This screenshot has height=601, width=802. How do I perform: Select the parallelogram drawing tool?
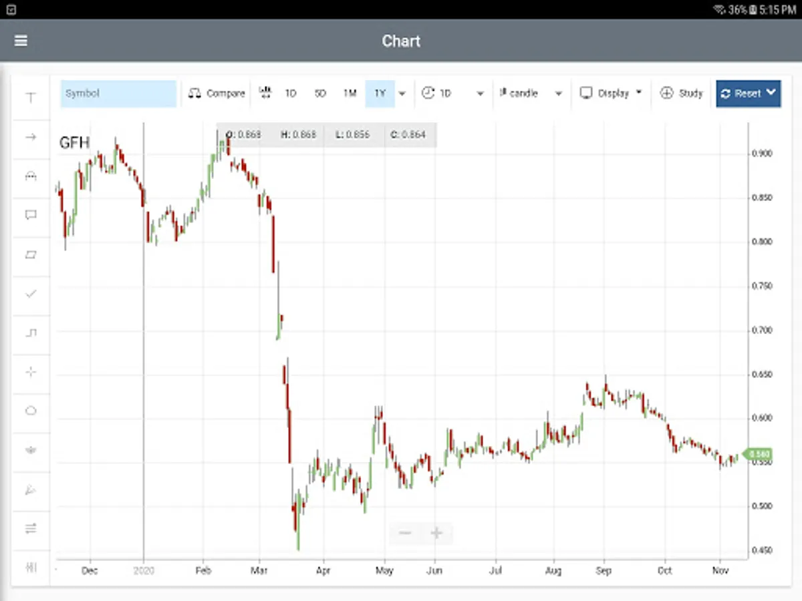tap(30, 254)
